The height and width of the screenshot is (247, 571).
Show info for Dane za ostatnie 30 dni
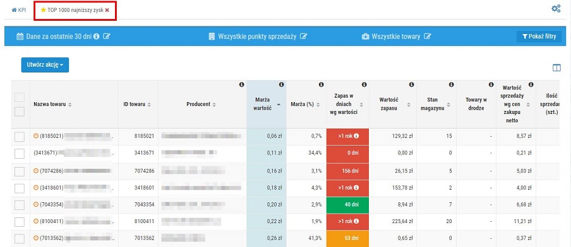[x=97, y=37]
